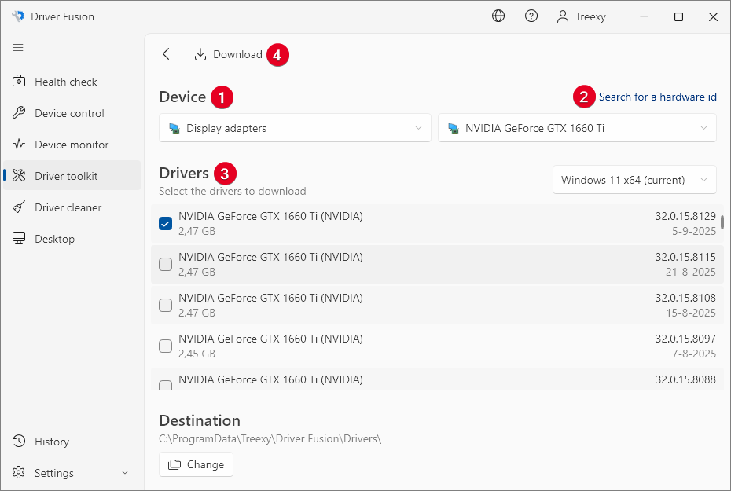
Task: Click version number 32.0.15.8129
Action: [x=685, y=216]
